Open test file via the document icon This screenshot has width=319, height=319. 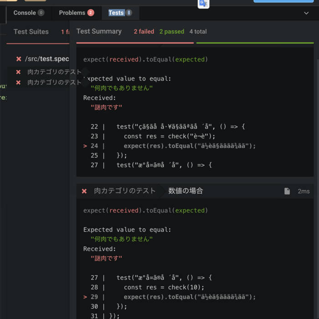click(x=287, y=191)
